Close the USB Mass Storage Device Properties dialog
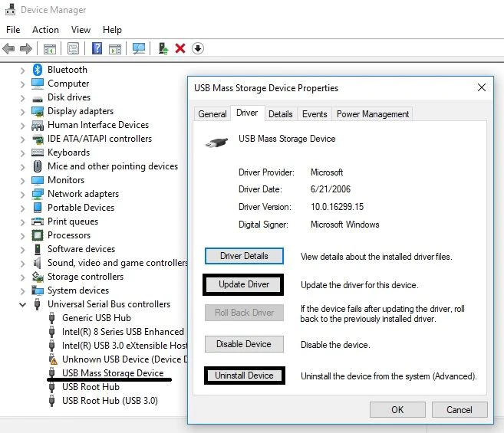504x433 pixels. click(482, 87)
